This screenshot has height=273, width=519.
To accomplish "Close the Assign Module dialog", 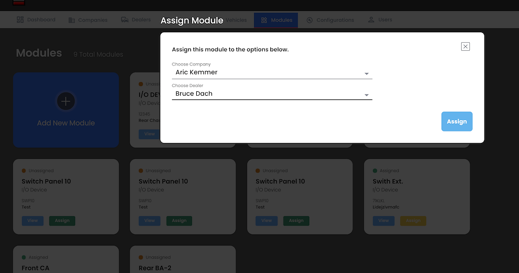I will click(465, 46).
